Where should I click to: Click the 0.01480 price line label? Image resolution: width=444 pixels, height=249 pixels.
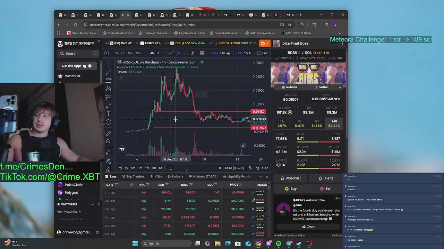pyautogui.click(x=259, y=112)
